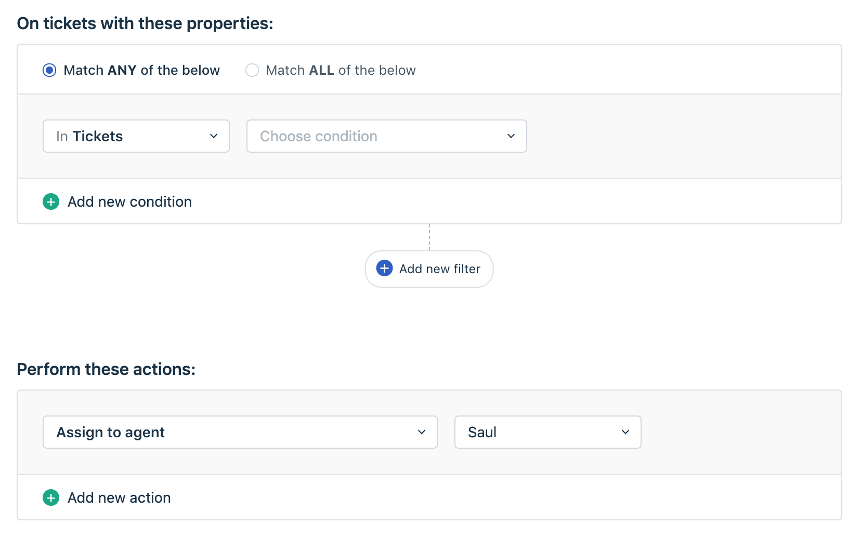Click the Add new condition link text

(x=129, y=202)
